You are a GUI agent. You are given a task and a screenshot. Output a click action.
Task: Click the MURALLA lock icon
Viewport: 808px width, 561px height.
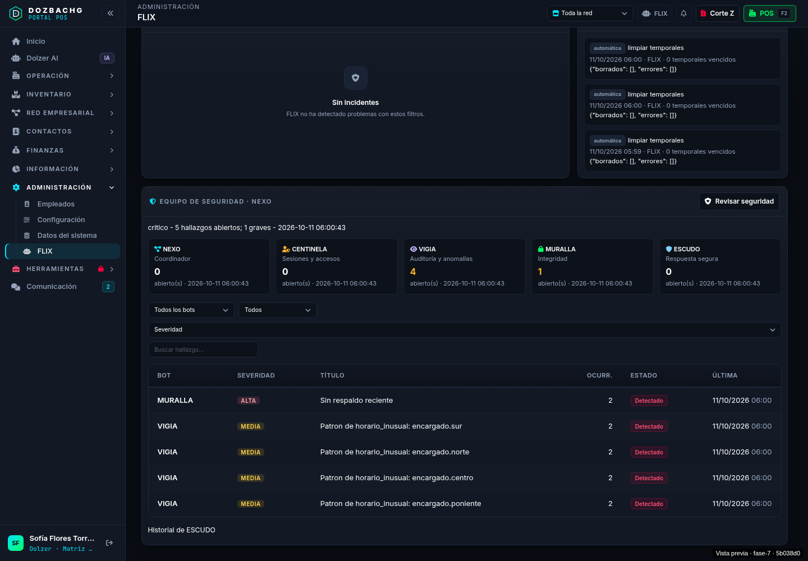(x=541, y=249)
